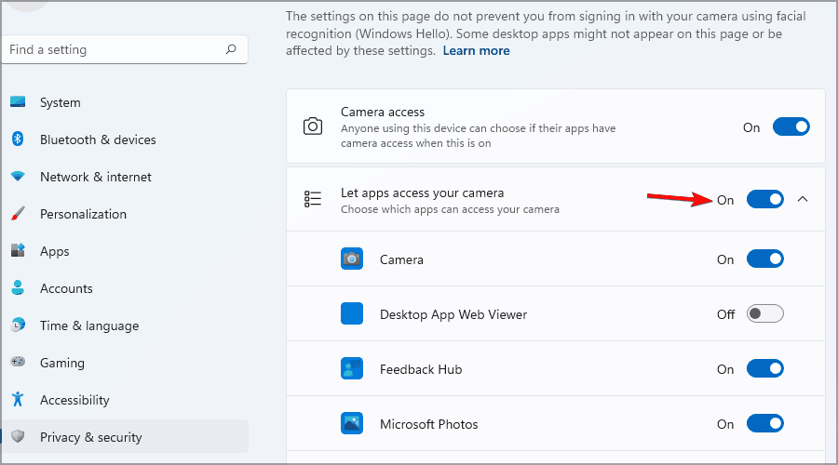Screen dimensions: 838x465
Task: Click the Accessibility figure icon
Action: [x=18, y=400]
